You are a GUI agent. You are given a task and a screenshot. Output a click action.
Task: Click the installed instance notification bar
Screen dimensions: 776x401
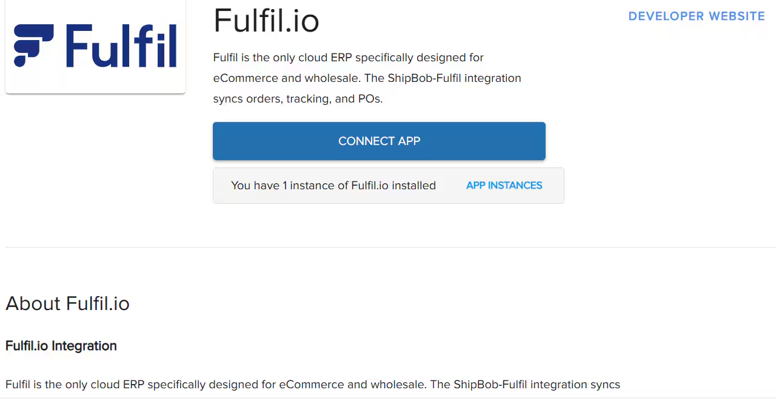point(388,186)
